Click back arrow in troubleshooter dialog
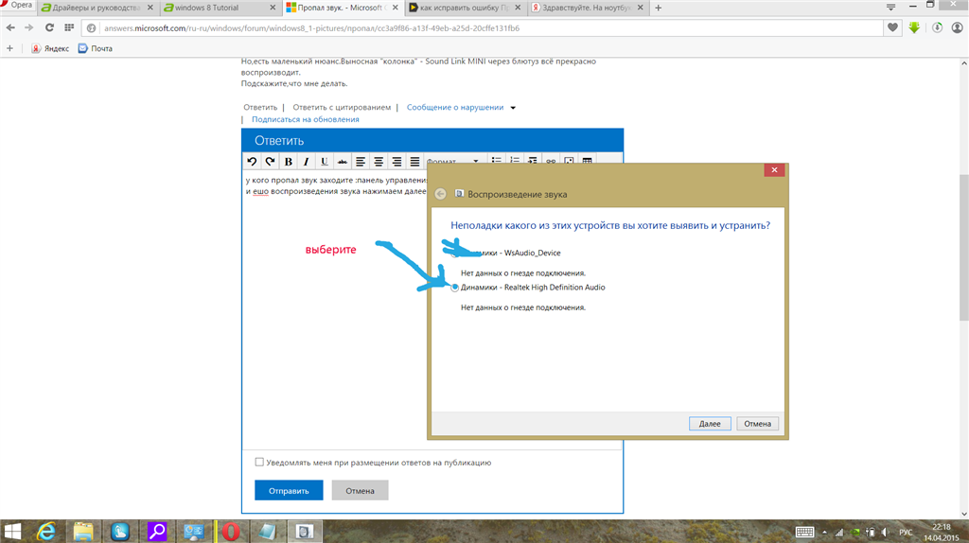The height and width of the screenshot is (543, 969). pyautogui.click(x=440, y=194)
